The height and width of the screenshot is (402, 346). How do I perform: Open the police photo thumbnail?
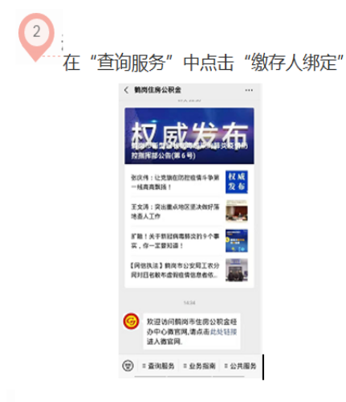tap(237, 270)
